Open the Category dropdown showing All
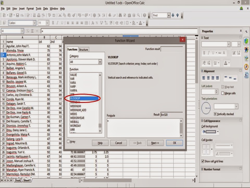 (x=100, y=62)
